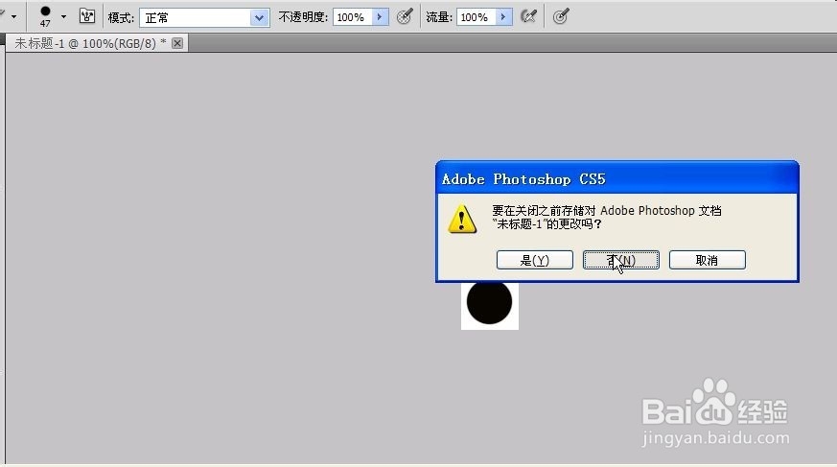Enable the airbrush mode icon
This screenshot has width=837, height=467.
[x=528, y=16]
